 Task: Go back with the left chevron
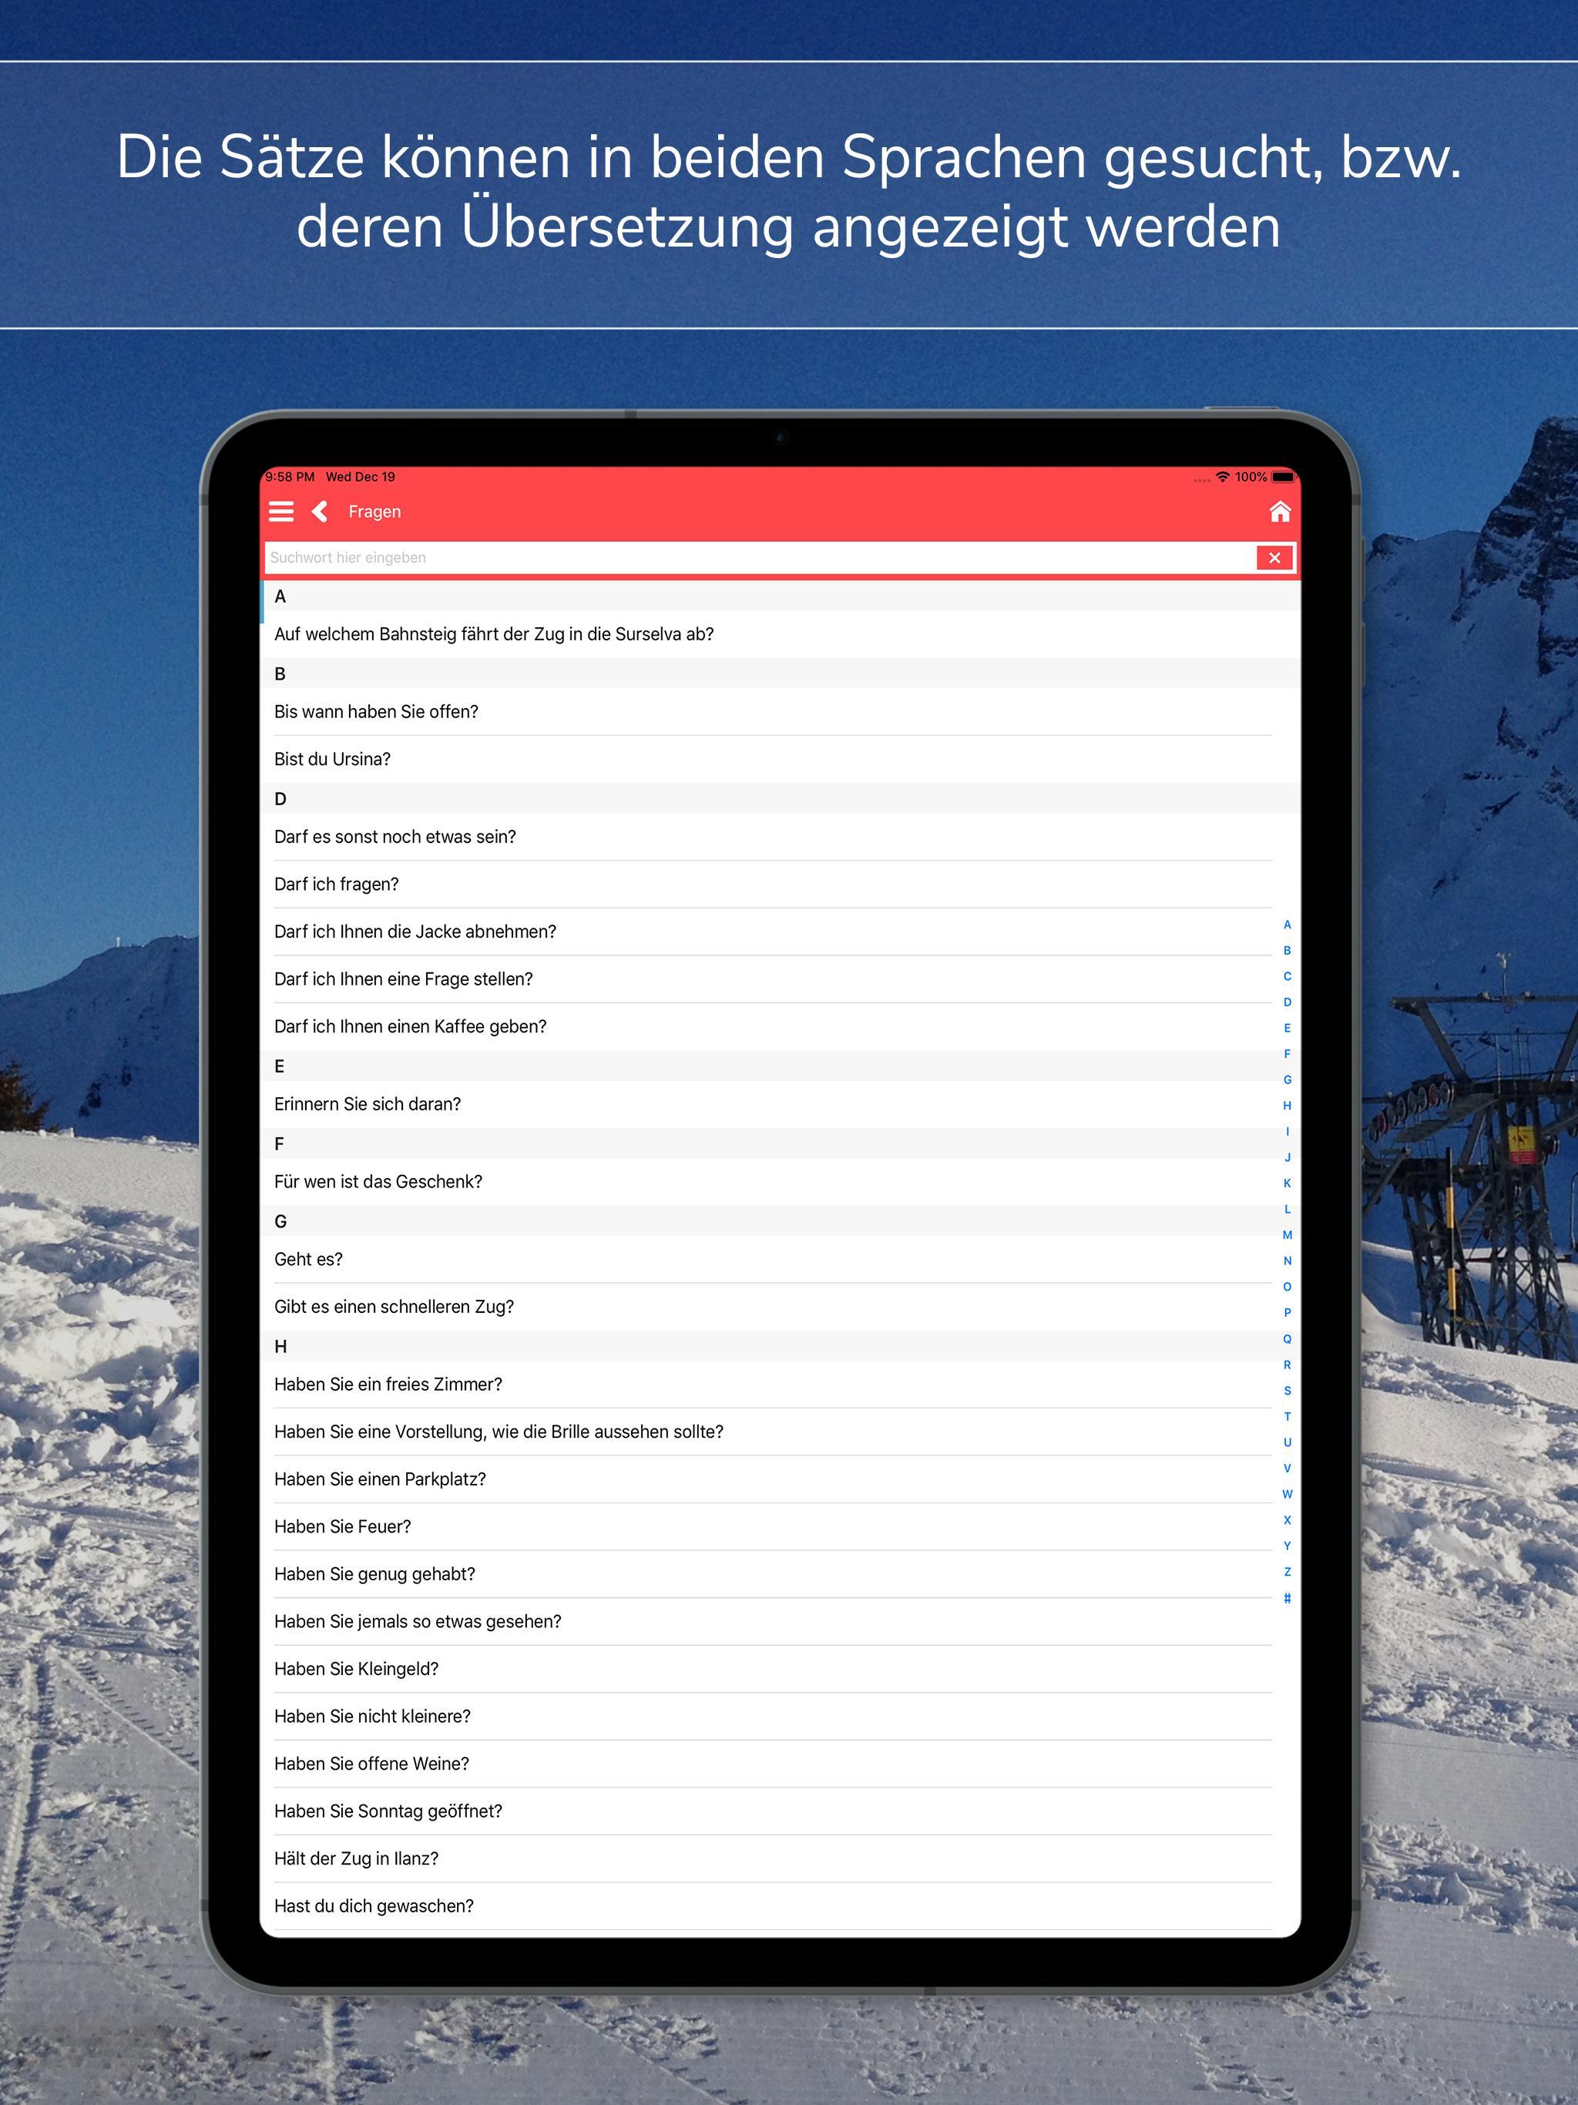(x=320, y=512)
